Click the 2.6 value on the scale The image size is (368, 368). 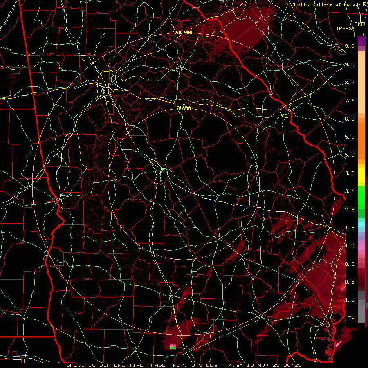point(350,210)
